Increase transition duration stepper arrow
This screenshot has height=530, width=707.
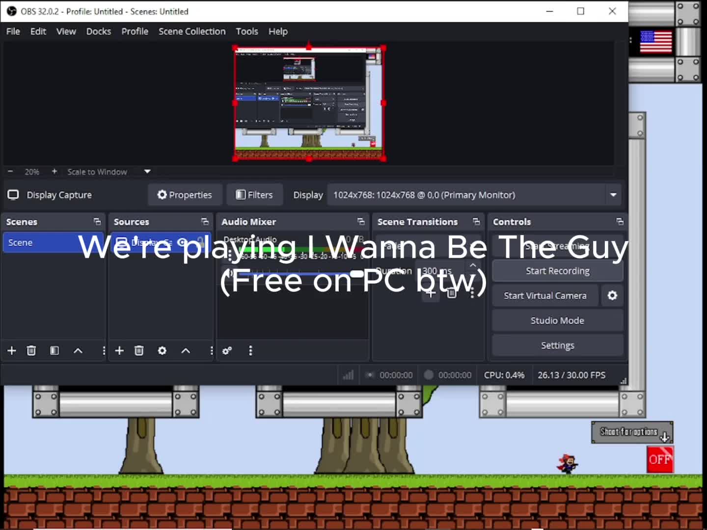[473, 265]
